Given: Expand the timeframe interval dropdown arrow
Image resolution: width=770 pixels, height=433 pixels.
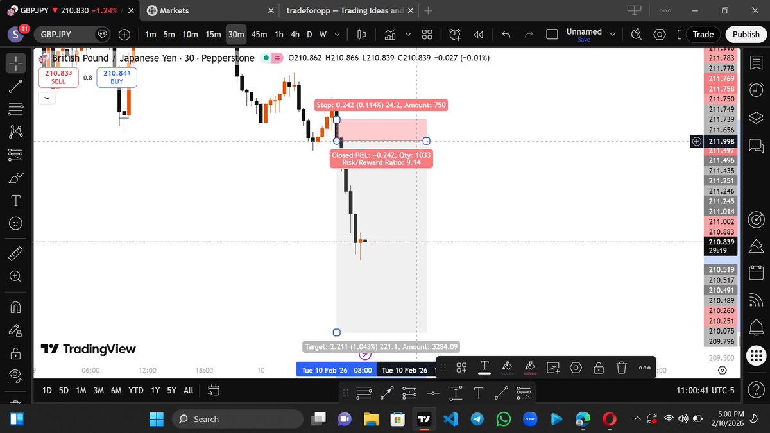Looking at the screenshot, I should tap(338, 35).
